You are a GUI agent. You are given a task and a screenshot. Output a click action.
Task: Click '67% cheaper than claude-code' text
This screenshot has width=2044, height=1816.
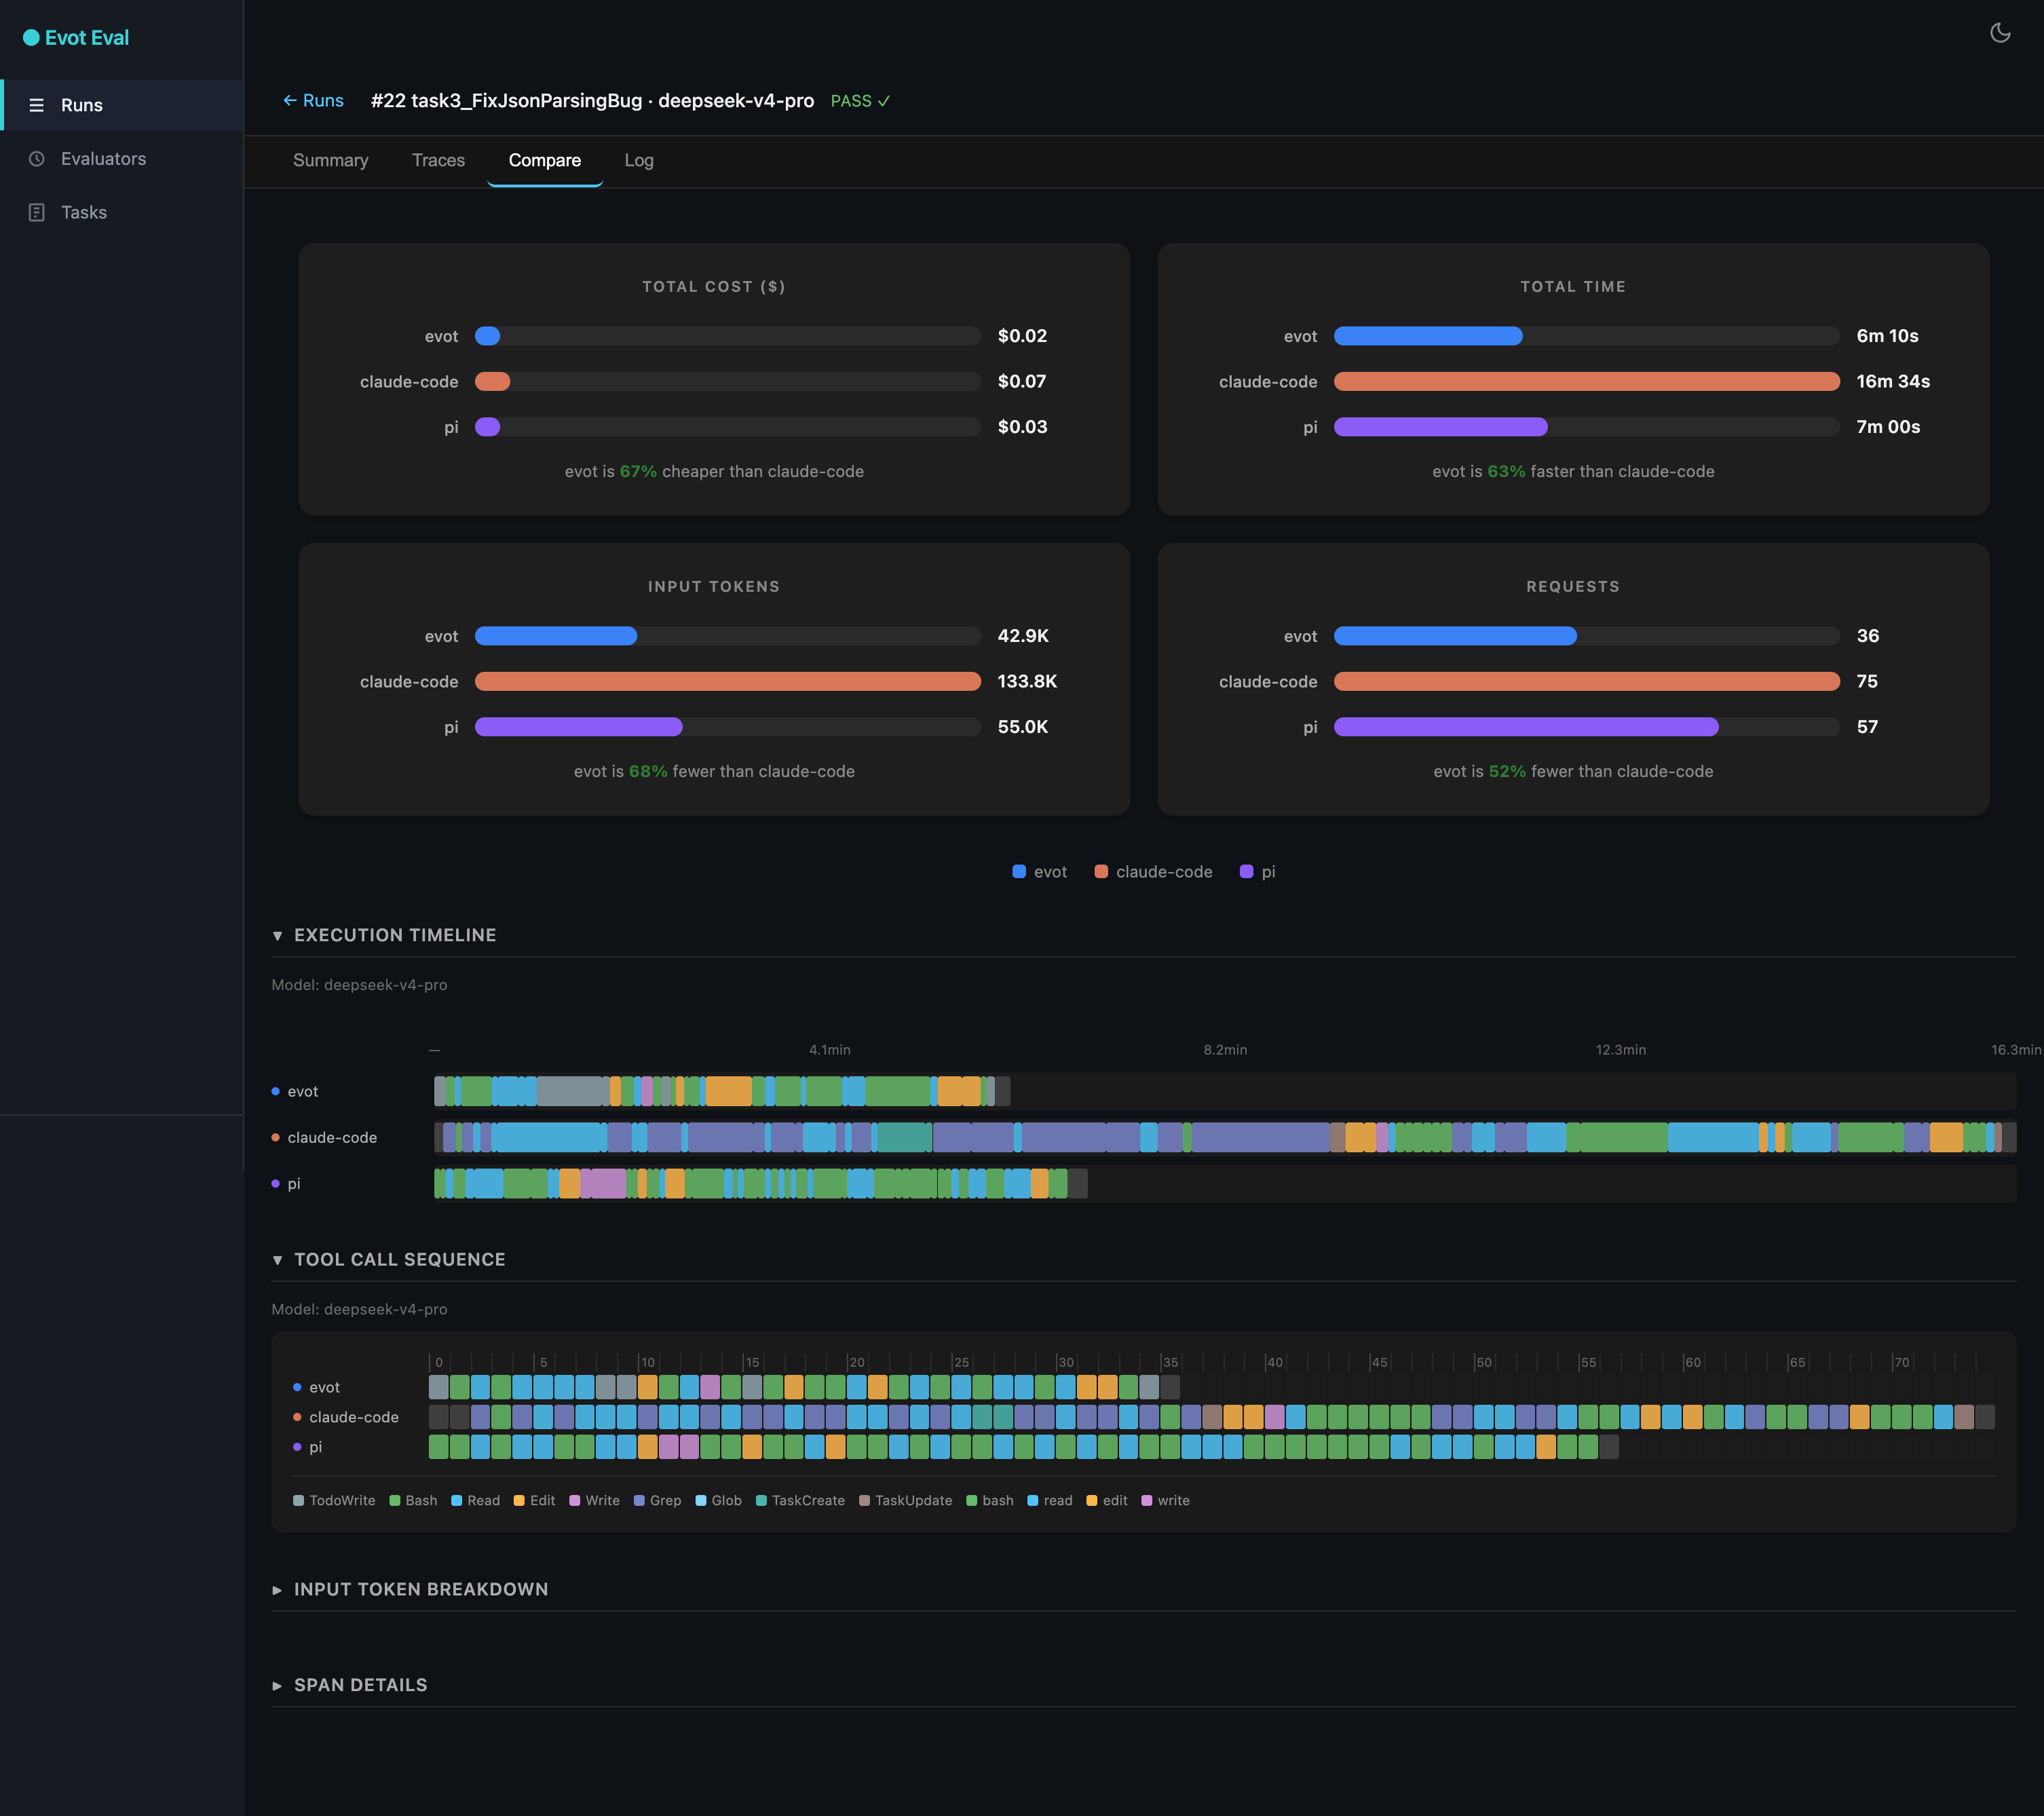pos(742,471)
